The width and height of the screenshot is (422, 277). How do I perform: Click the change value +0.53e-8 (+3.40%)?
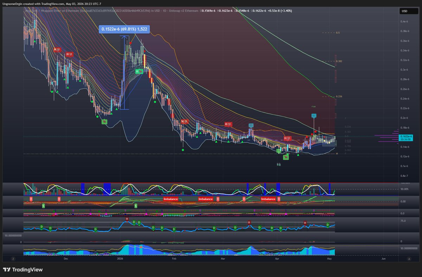click(x=280, y=11)
